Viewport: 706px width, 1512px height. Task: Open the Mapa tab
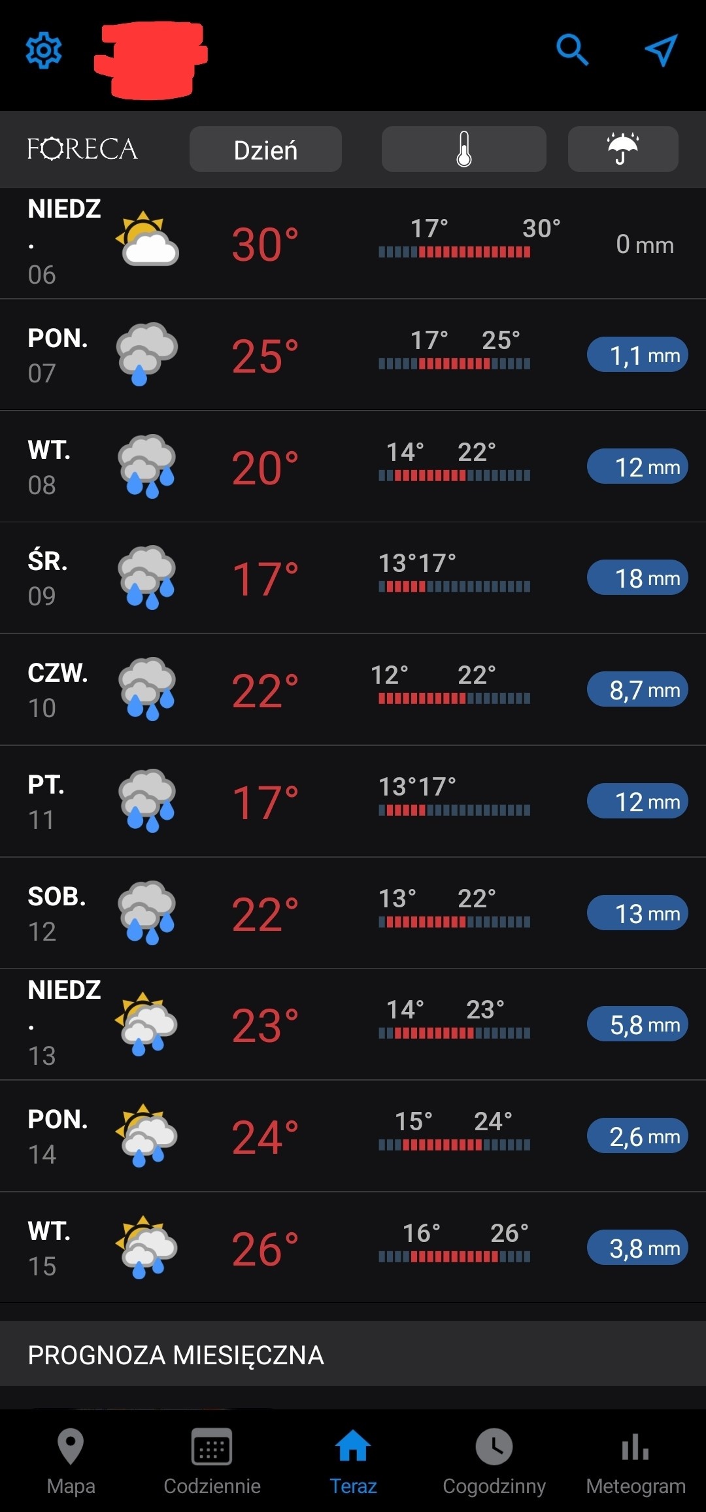click(71, 1461)
